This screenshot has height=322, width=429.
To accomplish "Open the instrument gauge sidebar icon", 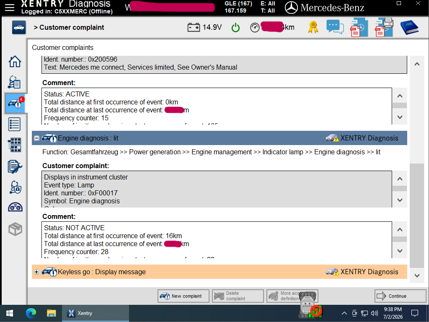I will click(16, 207).
